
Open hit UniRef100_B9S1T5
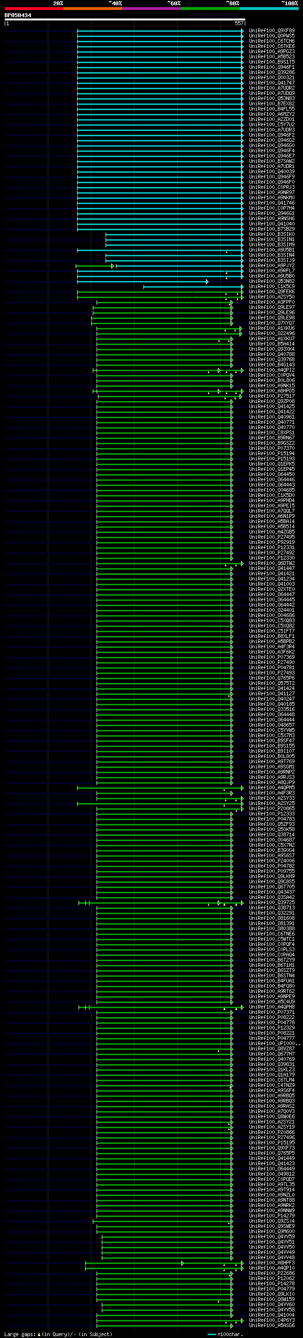[272, 62]
